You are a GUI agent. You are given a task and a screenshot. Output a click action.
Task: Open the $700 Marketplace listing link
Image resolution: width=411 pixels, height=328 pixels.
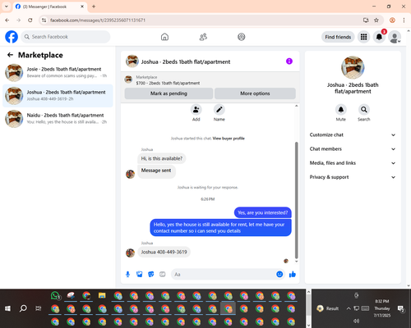click(x=168, y=83)
